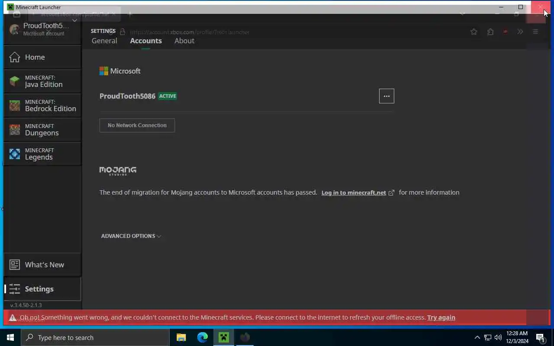554x346 pixels.
Task: Launch Microsoft Edge from the taskbar
Action: coord(202,337)
